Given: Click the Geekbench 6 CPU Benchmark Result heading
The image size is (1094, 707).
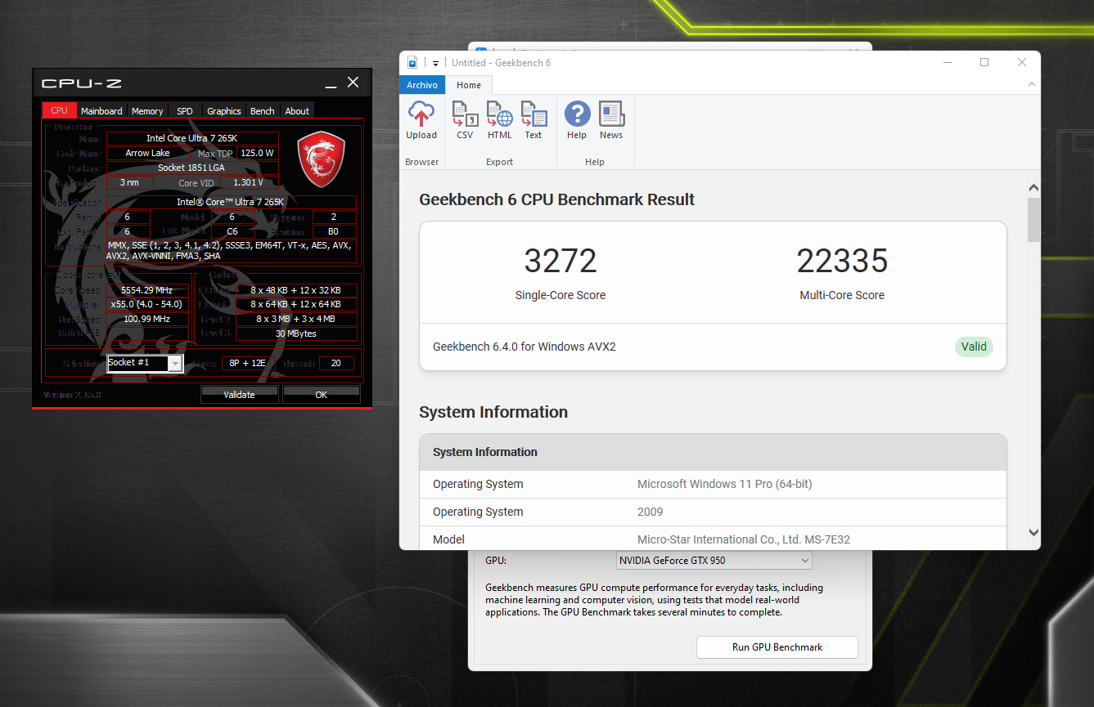Looking at the screenshot, I should (557, 199).
